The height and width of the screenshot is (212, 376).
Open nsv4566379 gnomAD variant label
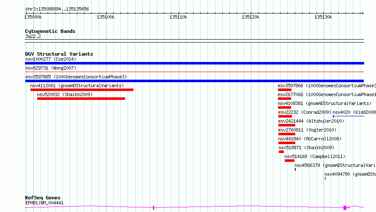click(335, 165)
